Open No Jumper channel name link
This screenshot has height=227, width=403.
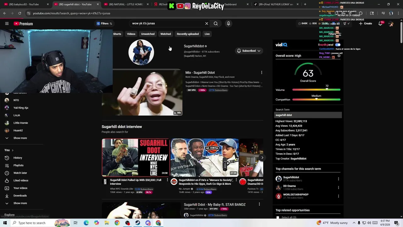[x=184, y=189]
